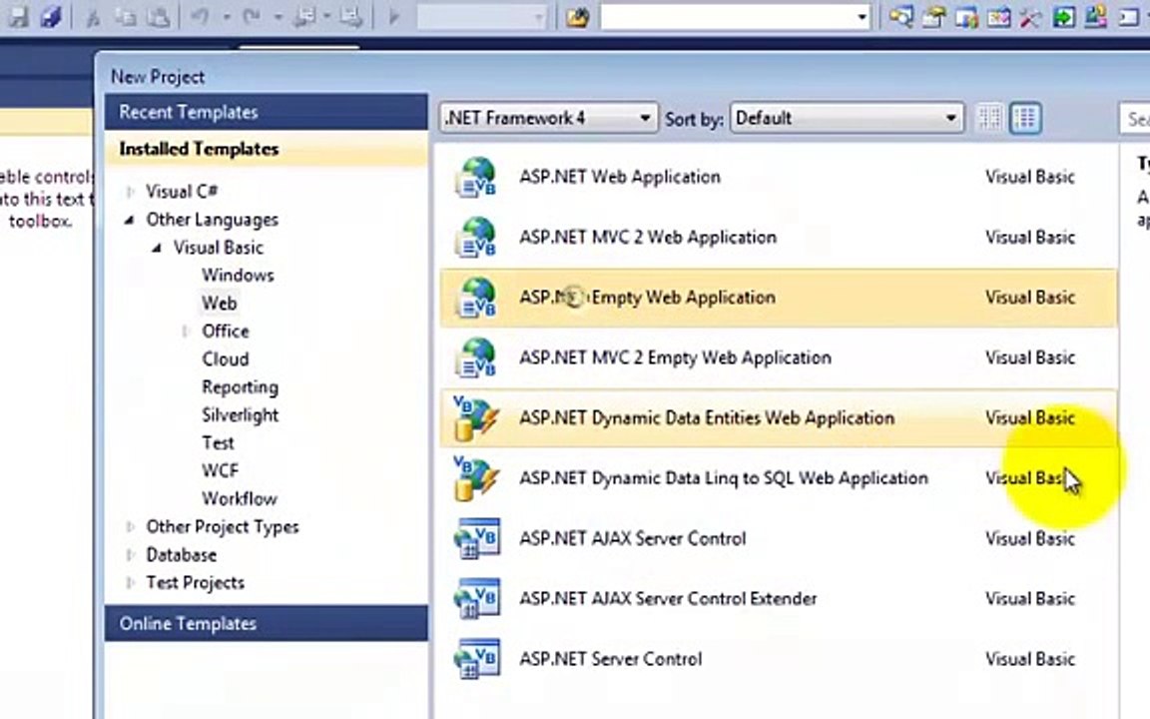Select the Test category under Visual Basic

[x=218, y=443]
